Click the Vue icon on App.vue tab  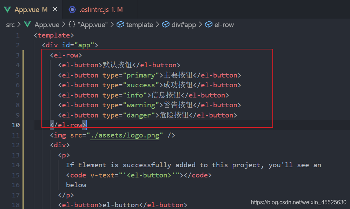[7, 9]
